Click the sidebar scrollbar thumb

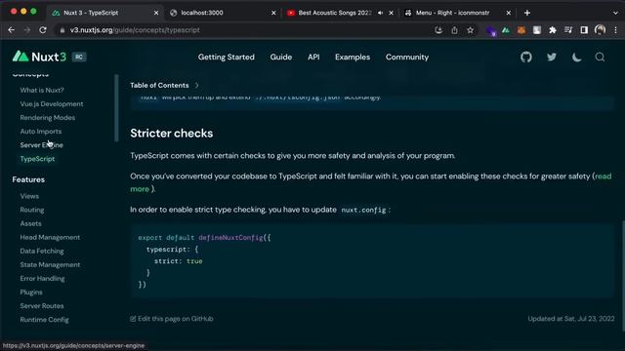pos(116,108)
